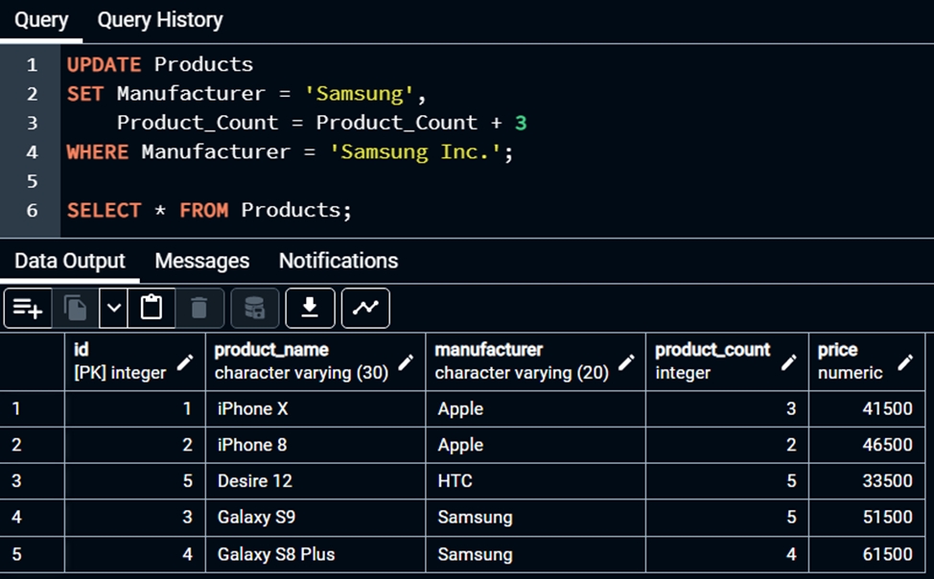Select row 3 by its row number
934x579 pixels.
point(17,481)
